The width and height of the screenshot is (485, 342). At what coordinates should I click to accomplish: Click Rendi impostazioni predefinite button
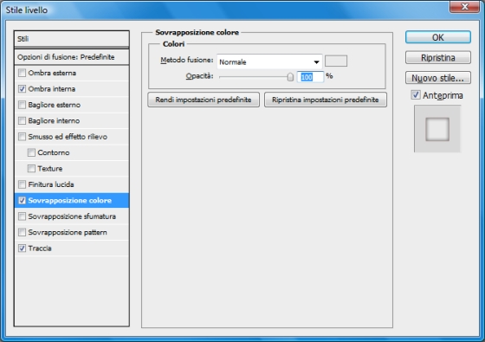point(204,100)
